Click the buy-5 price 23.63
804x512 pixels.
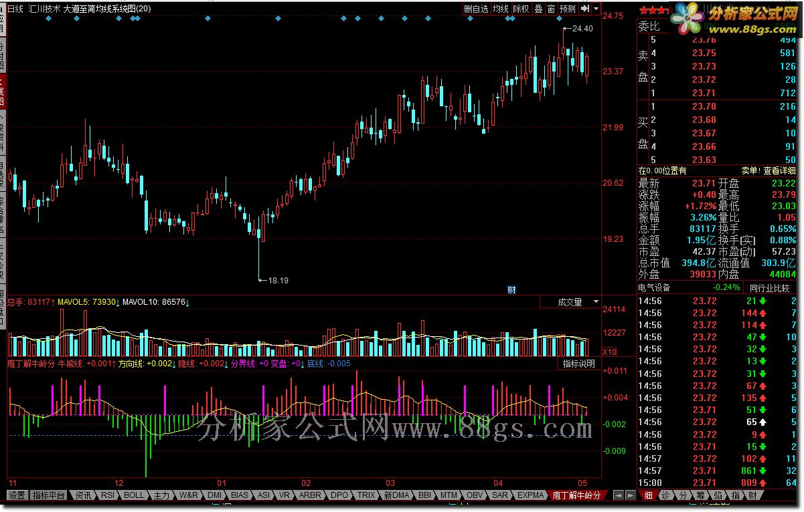704,160
